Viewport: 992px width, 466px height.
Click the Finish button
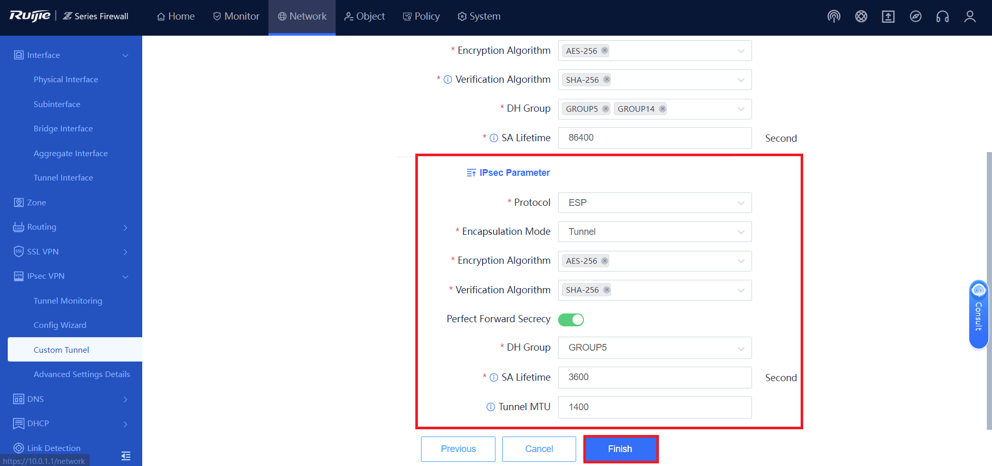coord(621,449)
